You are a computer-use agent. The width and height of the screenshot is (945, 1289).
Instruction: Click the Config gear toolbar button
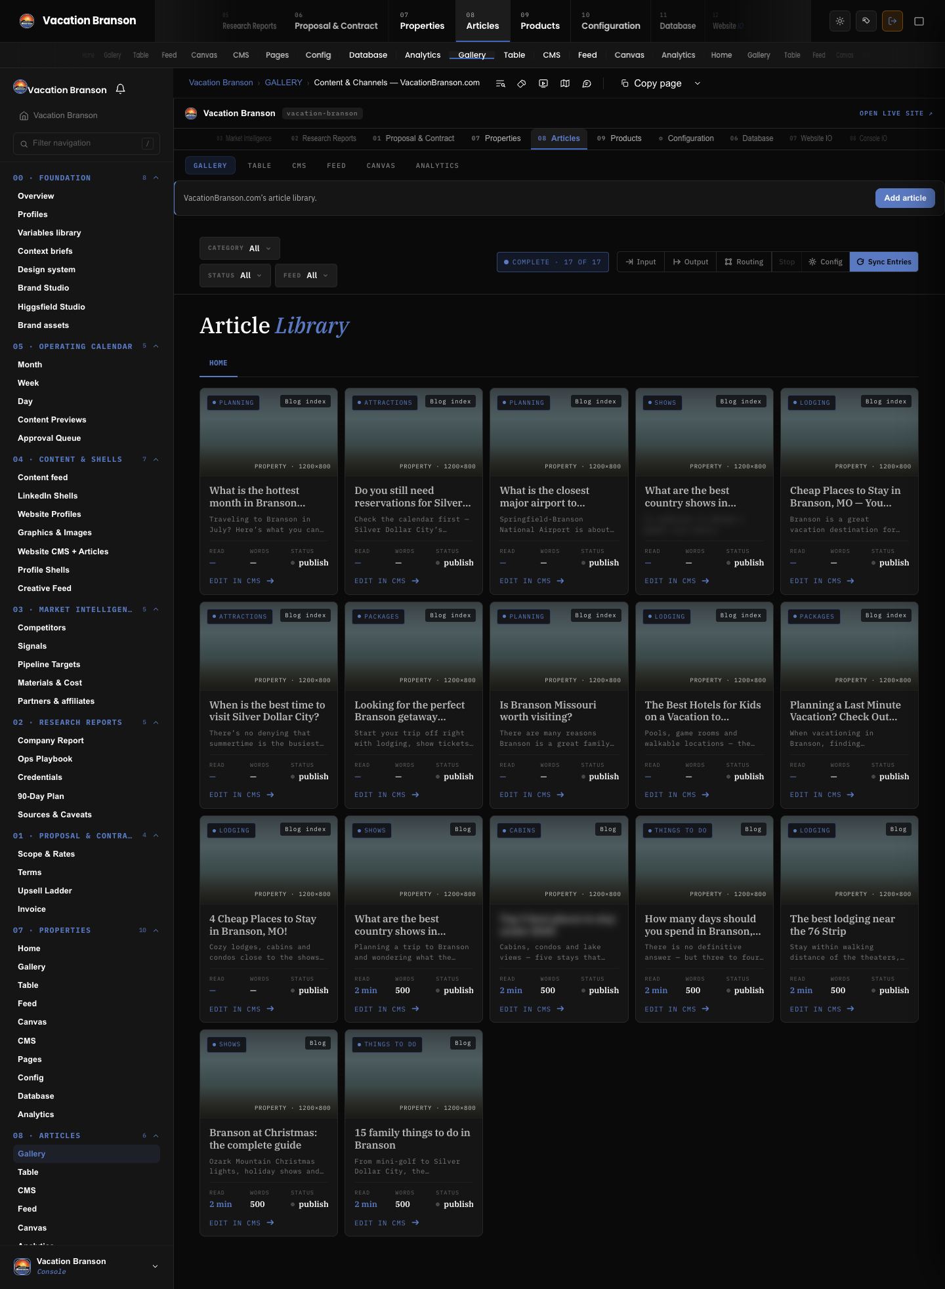[826, 262]
